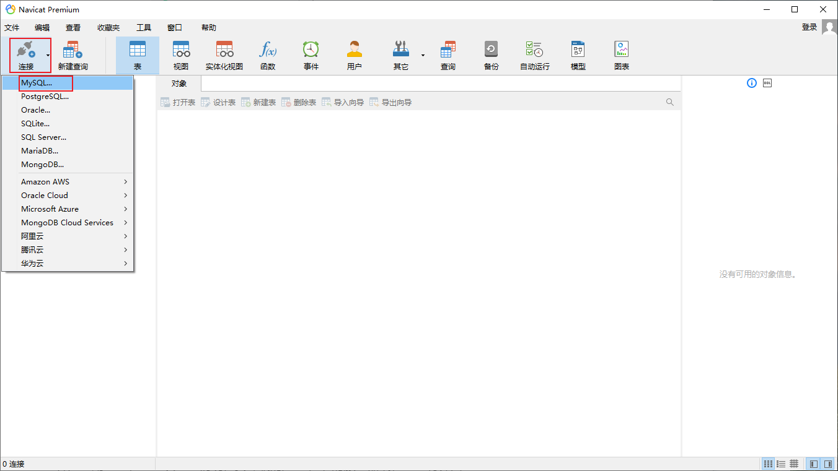Open the Window (窗口) menu
The width and height of the screenshot is (838, 471).
(175, 28)
